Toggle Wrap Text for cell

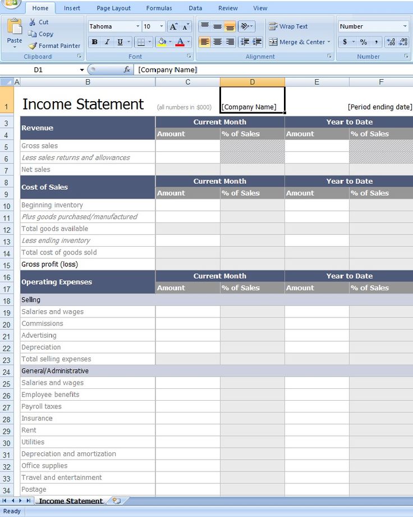pos(288,26)
